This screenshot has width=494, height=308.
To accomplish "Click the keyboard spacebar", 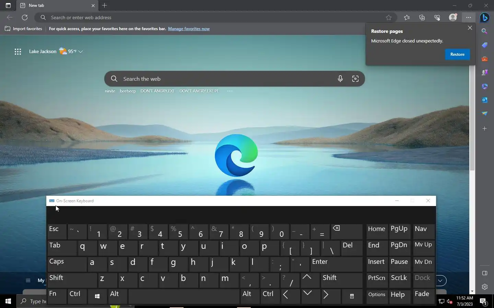I will (x=184, y=296).
